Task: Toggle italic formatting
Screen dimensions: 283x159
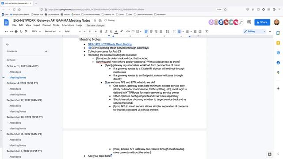Action: click(x=106, y=31)
